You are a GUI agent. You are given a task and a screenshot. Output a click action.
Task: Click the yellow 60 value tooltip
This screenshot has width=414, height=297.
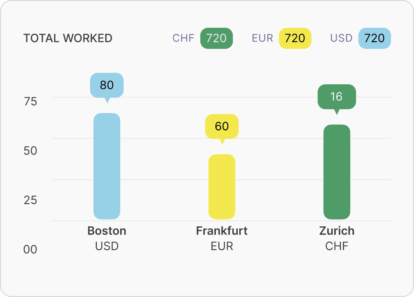tap(222, 126)
